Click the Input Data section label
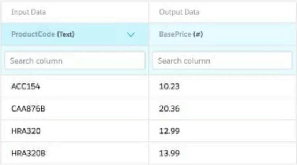 coord(29,12)
